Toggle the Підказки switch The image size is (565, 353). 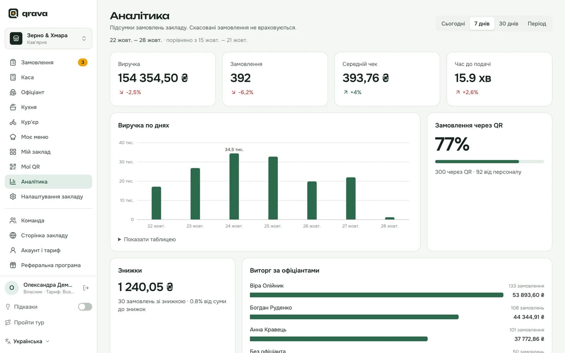click(85, 307)
